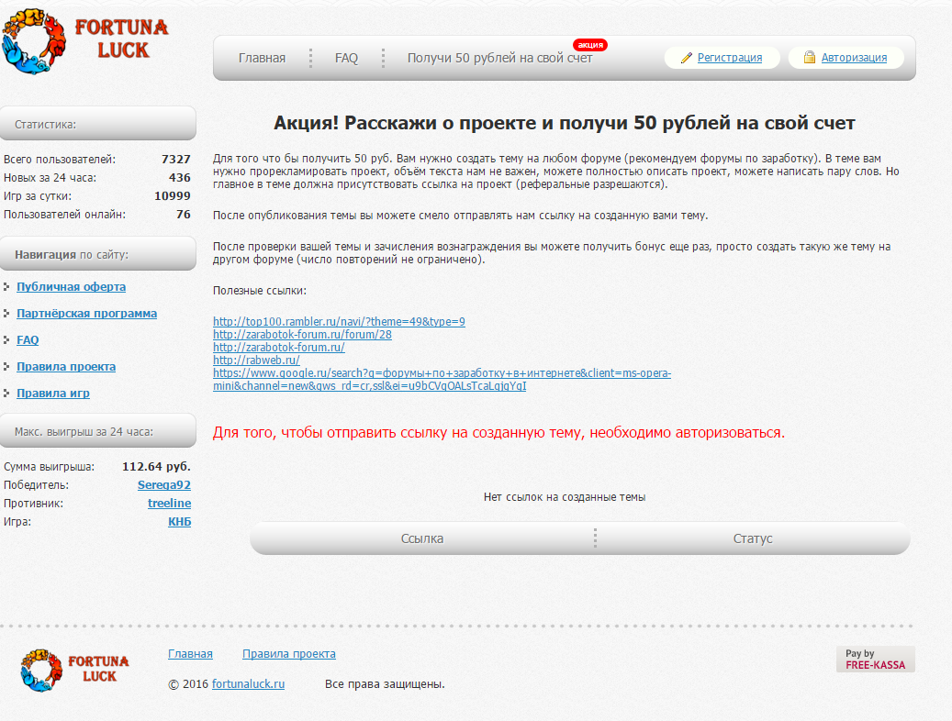Open the Google search link for forums
Image resolution: width=952 pixels, height=721 pixels.
(442, 380)
